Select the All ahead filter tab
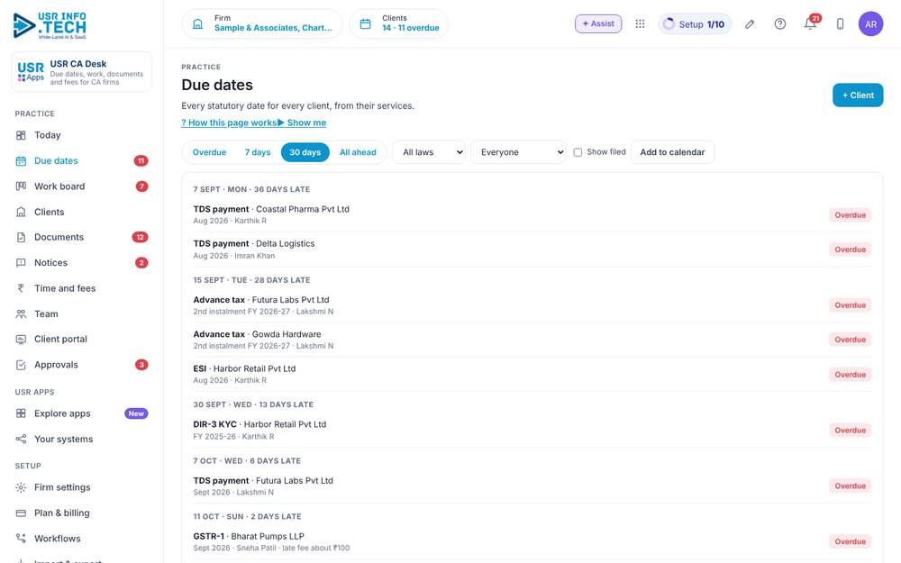 (x=358, y=152)
